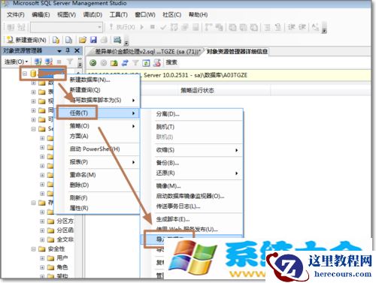Viewport: 376px width, 283px height.
Task: Close the 对象资源管理器 panel
Action: tap(77, 51)
